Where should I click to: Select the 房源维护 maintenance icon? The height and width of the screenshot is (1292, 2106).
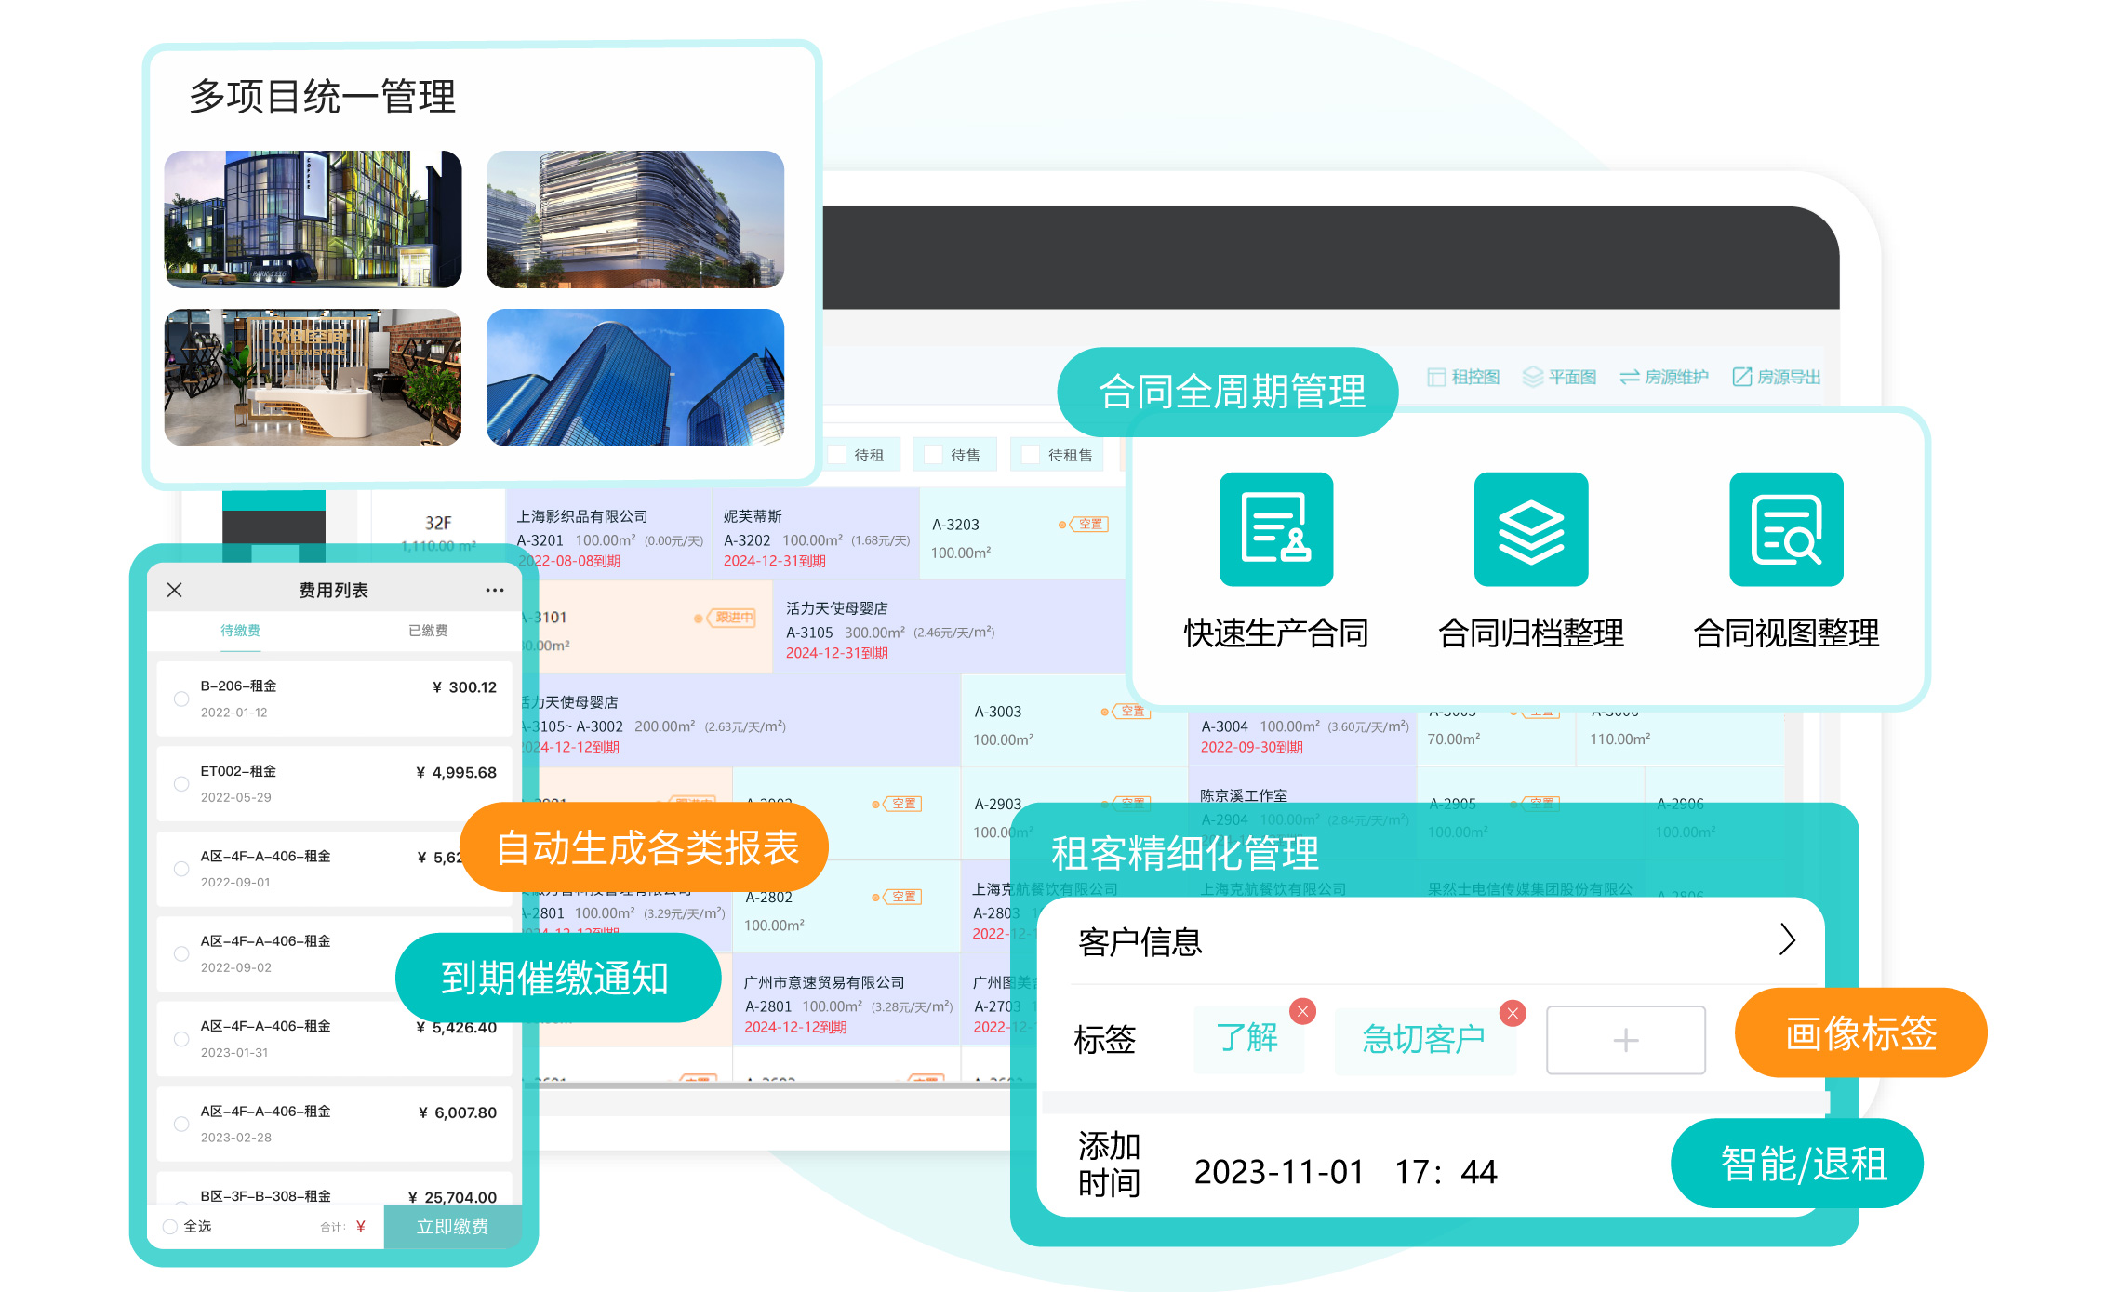coord(1629,377)
